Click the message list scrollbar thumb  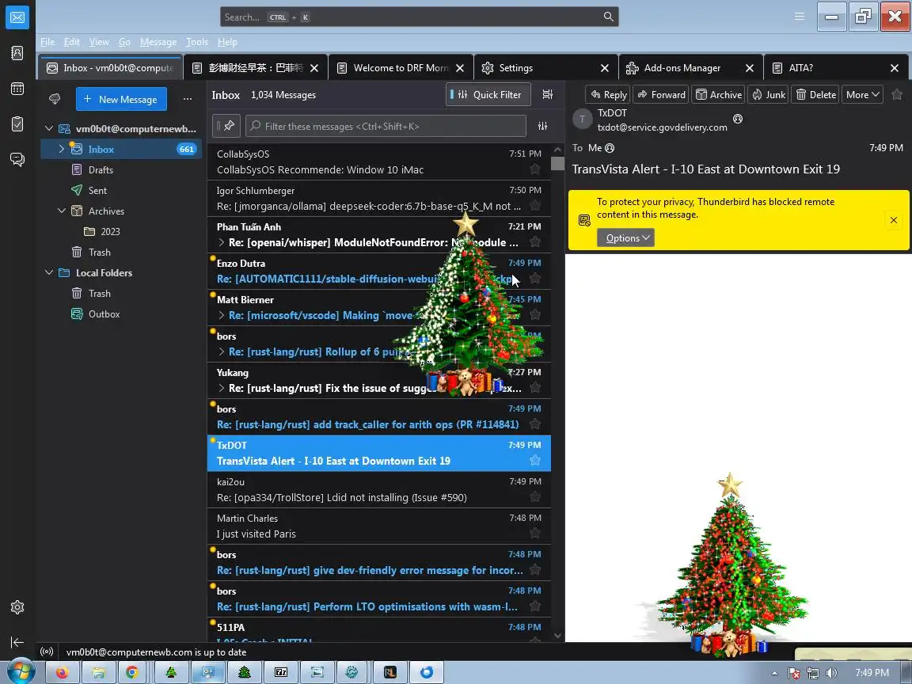[557, 163]
